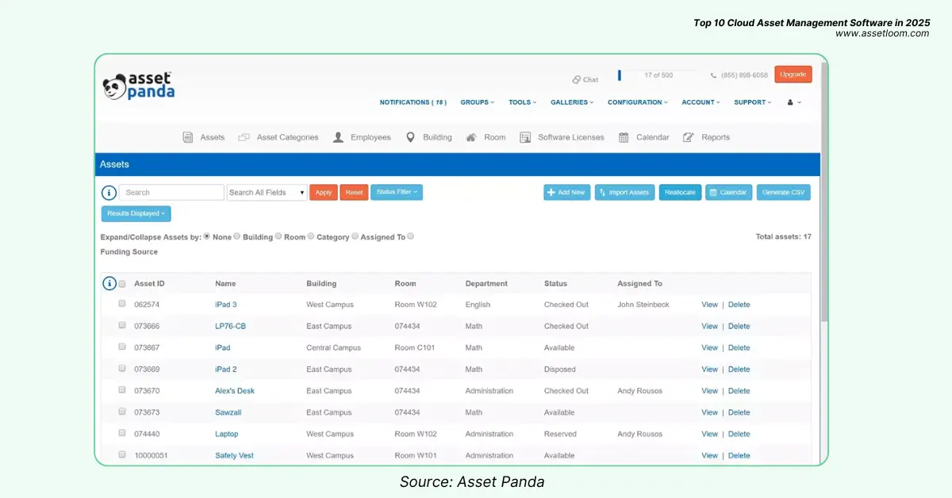The image size is (952, 498).
Task: Select the Assets icon in the toolbar
Action: coord(188,136)
